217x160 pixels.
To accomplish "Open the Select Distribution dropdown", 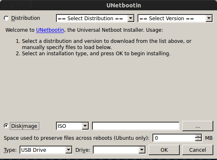I will pyautogui.click(x=95, y=18).
